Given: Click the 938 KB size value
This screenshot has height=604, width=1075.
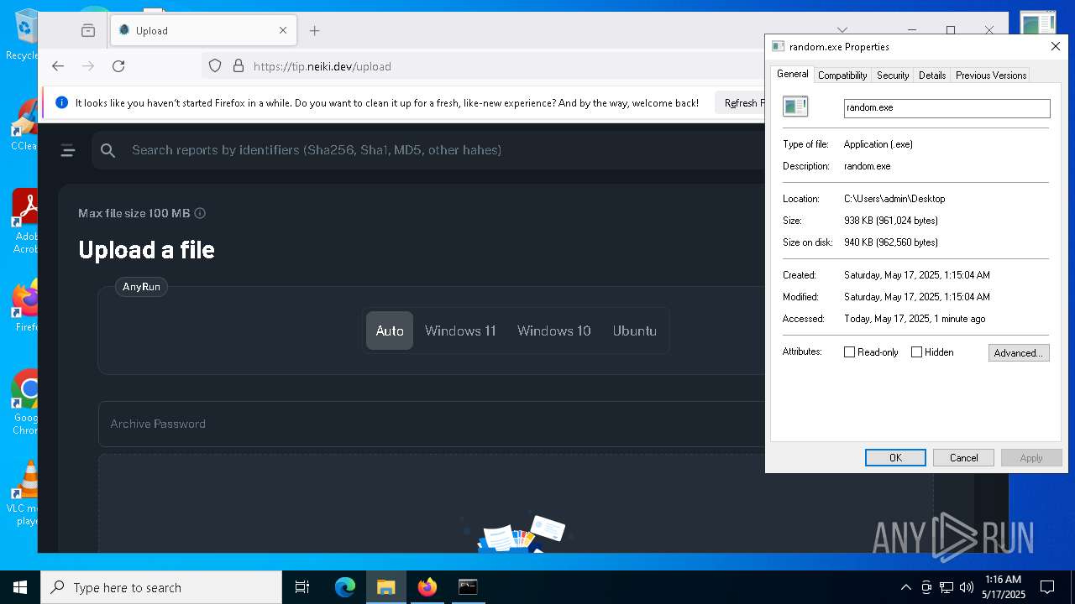Looking at the screenshot, I should (891, 221).
